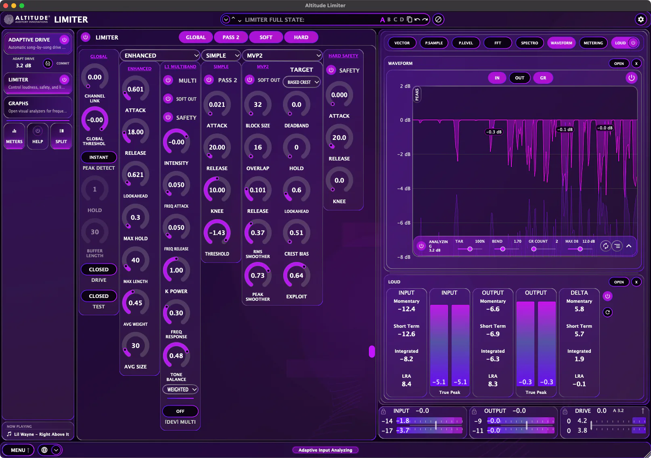Expand the chevron next to the globe

(56, 450)
